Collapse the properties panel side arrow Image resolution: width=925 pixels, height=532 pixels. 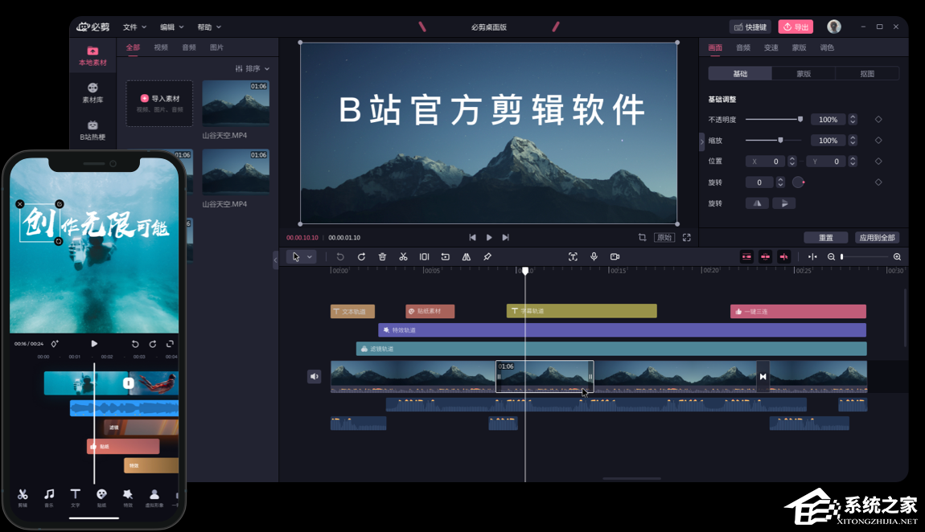[x=701, y=141]
